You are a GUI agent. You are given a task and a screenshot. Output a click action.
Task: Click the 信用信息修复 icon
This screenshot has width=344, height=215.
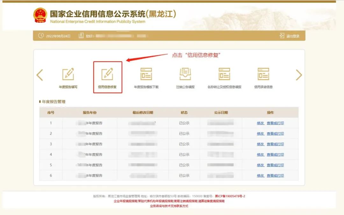coord(107,74)
